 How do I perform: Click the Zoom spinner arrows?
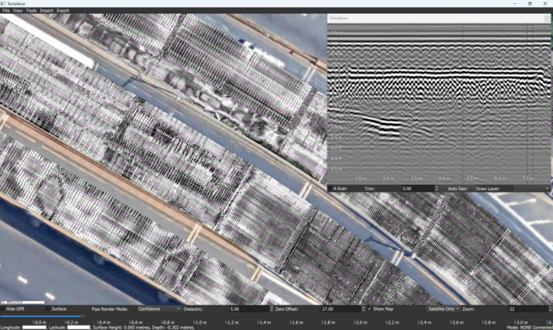[x=550, y=309]
